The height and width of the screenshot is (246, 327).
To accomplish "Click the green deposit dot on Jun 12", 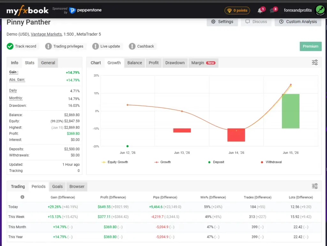I will click(127, 146).
